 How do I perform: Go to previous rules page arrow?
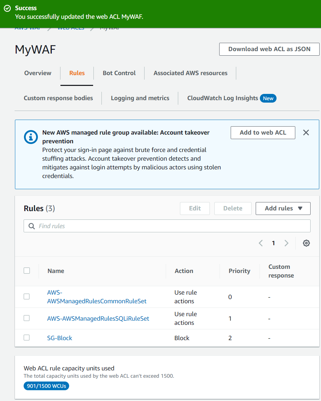[261, 243]
